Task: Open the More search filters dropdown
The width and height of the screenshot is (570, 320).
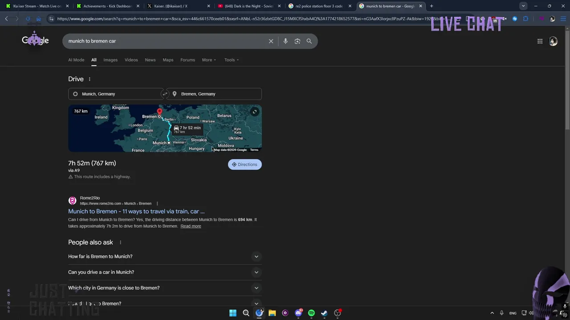Action: tap(209, 60)
